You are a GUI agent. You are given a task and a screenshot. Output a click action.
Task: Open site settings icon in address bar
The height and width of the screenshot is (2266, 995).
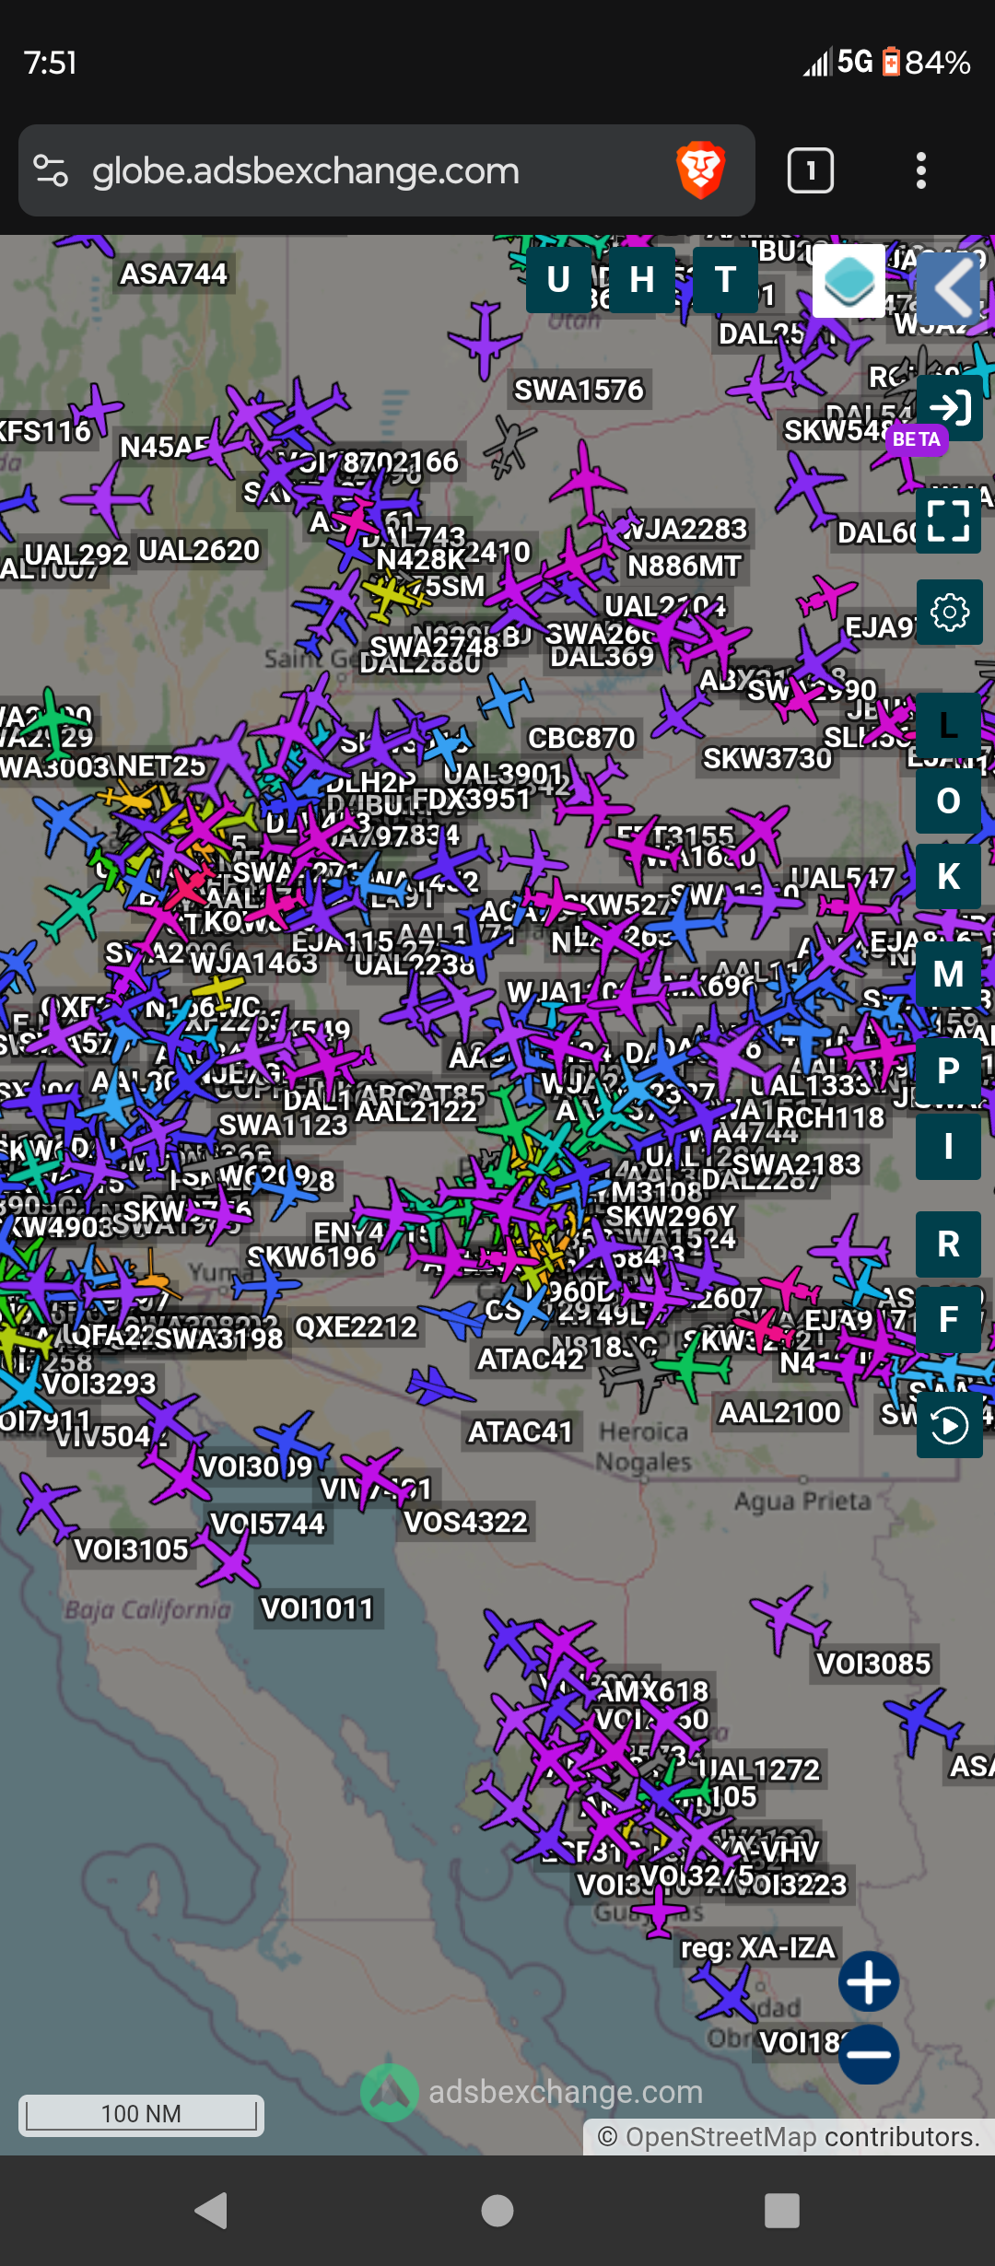point(51,170)
